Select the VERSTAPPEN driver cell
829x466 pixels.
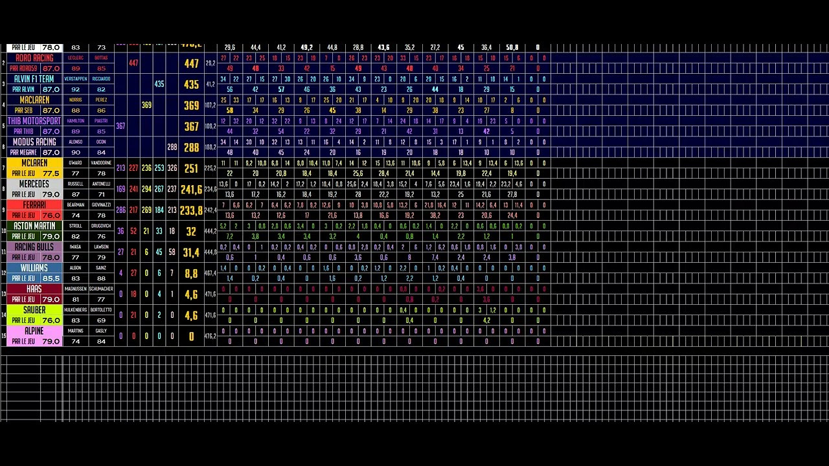pos(76,79)
